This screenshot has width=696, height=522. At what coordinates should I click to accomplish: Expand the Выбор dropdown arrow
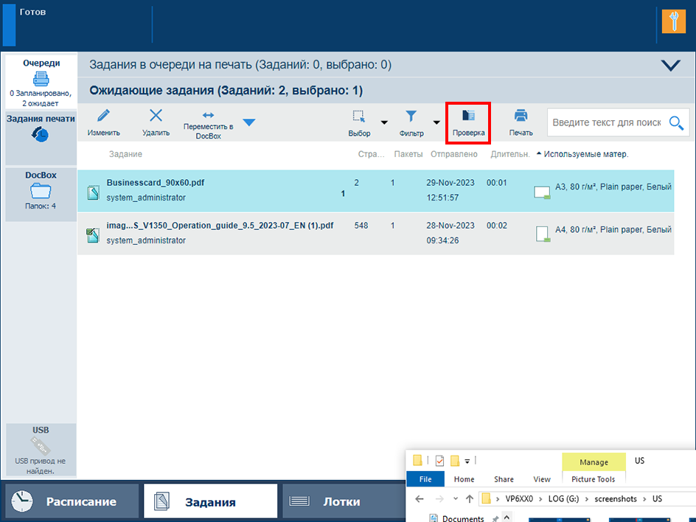pos(384,122)
